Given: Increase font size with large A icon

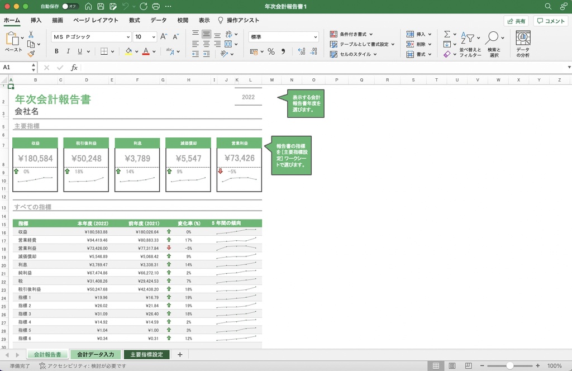Looking at the screenshot, I should 164,36.
